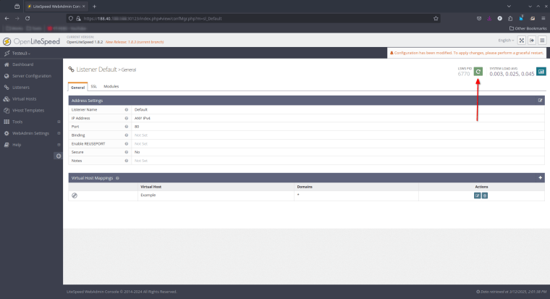Click the sign out icon
This screenshot has height=299, width=550.
(x=532, y=41)
